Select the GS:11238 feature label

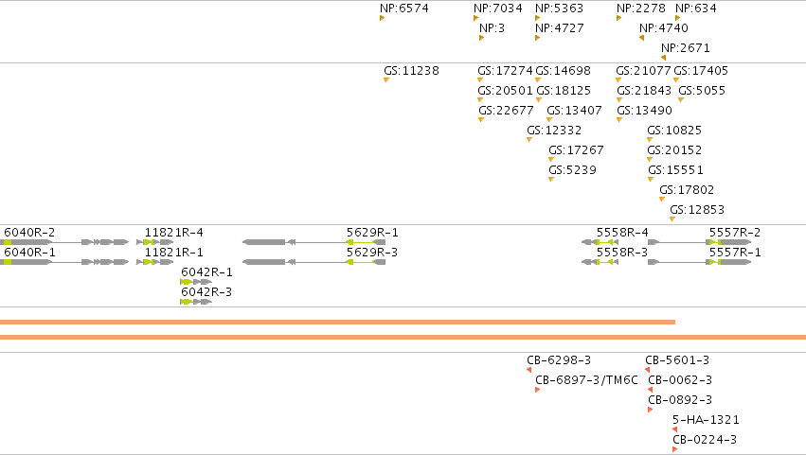click(x=411, y=71)
